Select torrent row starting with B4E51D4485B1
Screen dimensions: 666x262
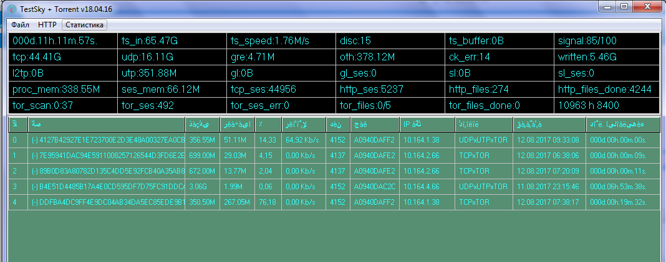click(107, 186)
